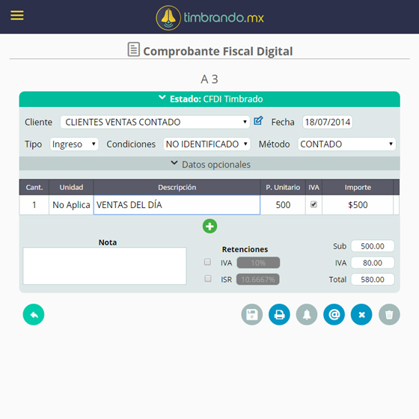Image resolution: width=419 pixels, height=419 pixels.
Task: Click the Sub 500.00 field
Action: (373, 246)
